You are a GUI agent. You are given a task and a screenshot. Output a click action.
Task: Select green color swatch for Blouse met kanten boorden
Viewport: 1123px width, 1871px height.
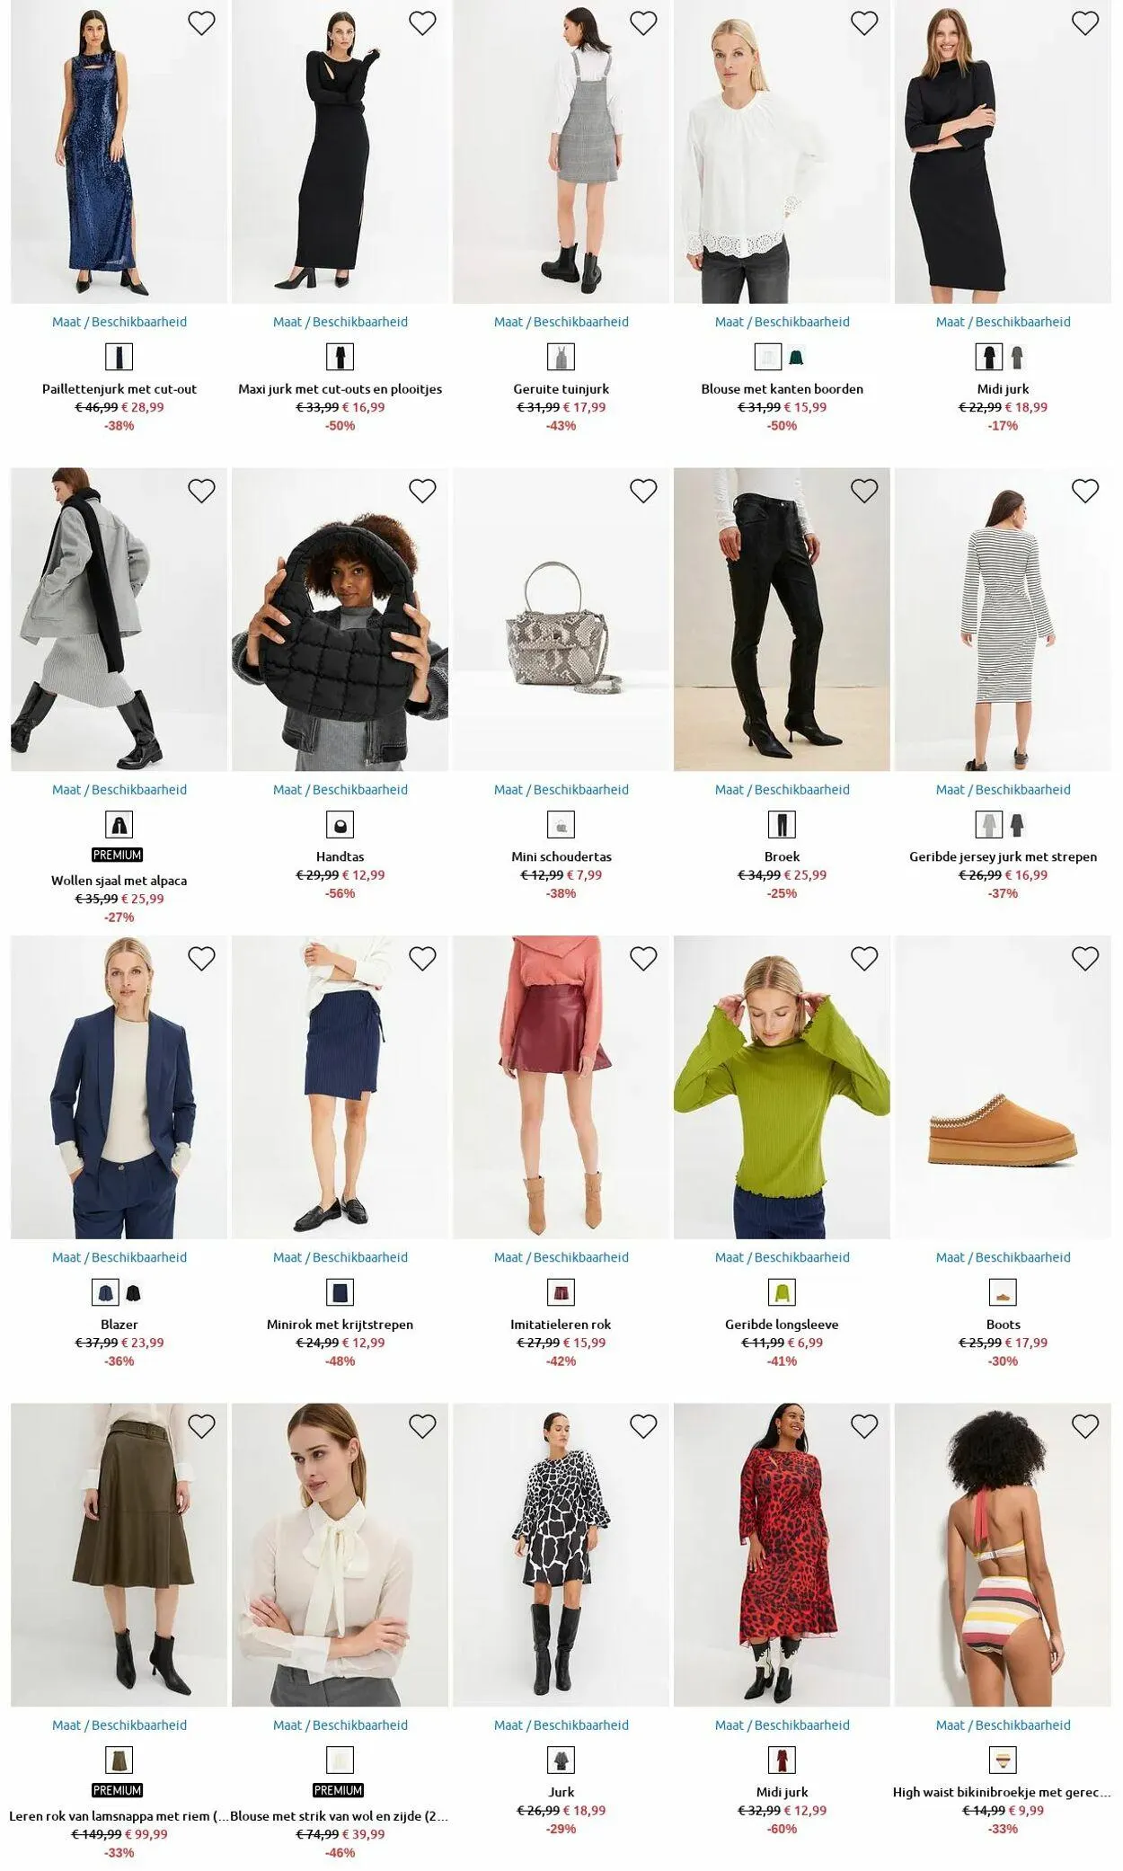796,358
